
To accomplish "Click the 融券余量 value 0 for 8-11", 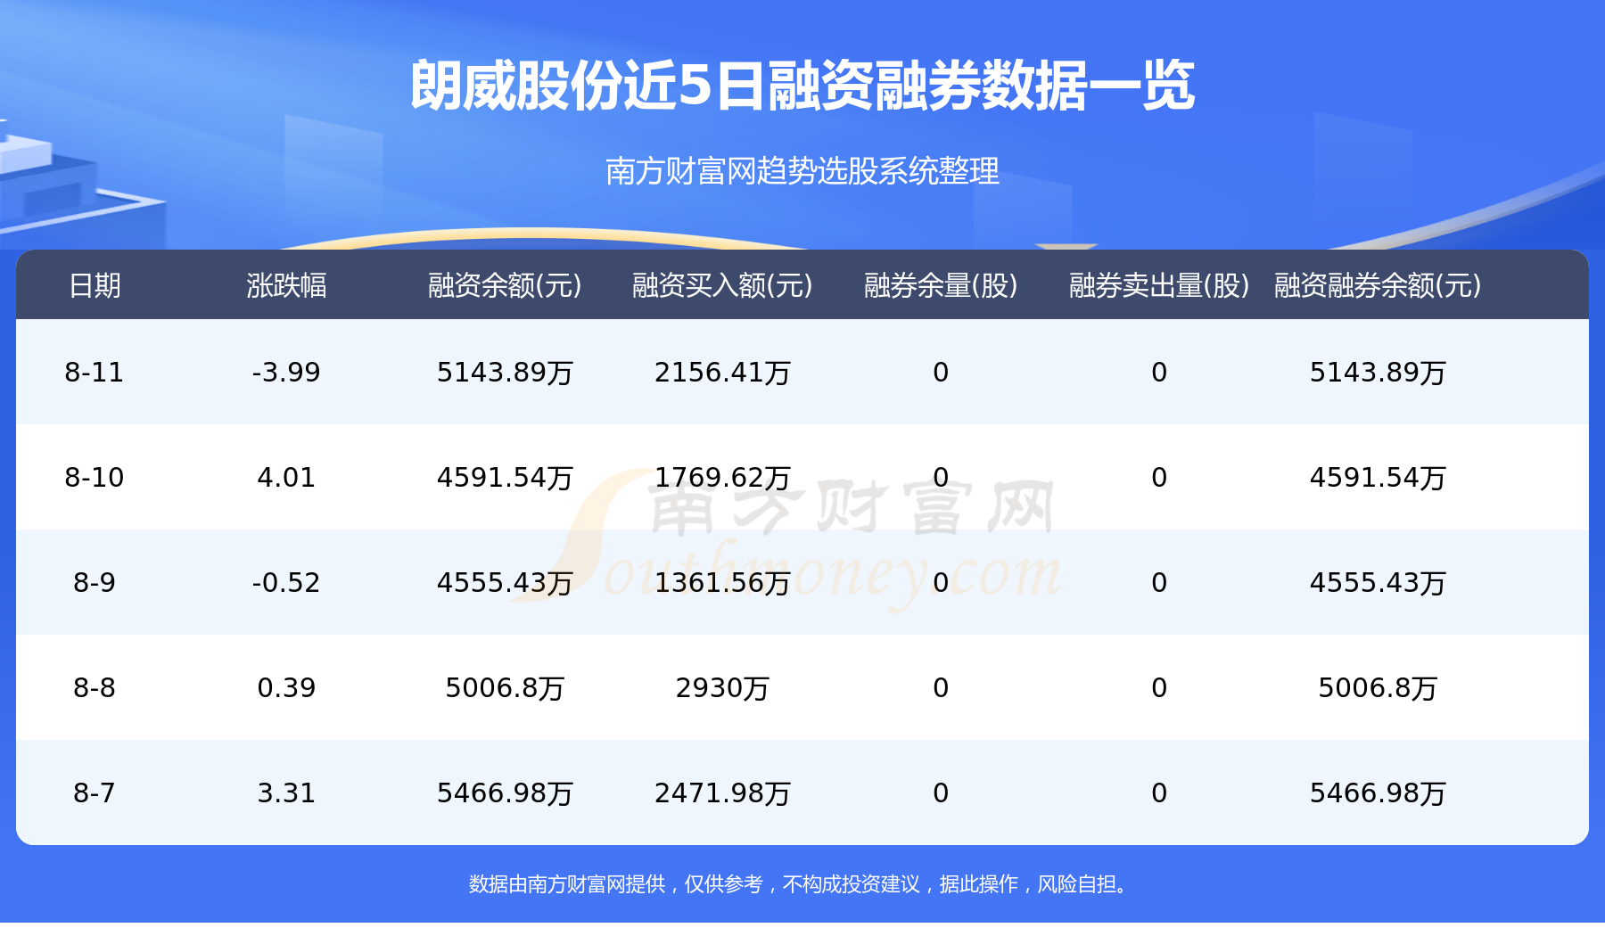I will 941,372.
